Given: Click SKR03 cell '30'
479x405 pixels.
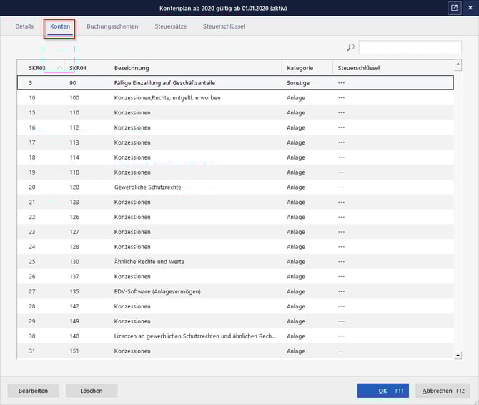Looking at the screenshot, I should coord(32,336).
